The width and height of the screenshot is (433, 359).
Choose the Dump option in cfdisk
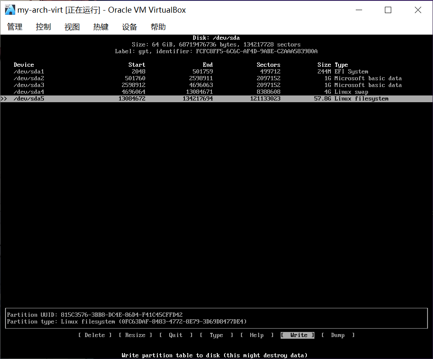[338, 335]
